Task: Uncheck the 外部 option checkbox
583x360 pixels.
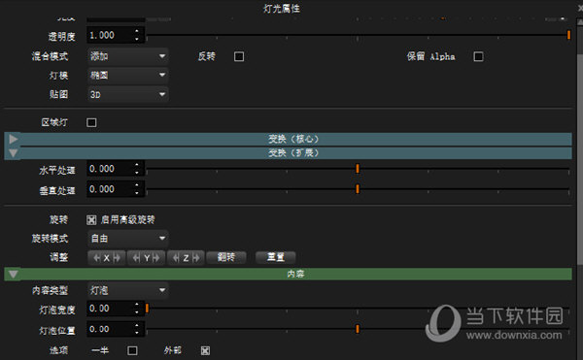Action: tap(205, 350)
